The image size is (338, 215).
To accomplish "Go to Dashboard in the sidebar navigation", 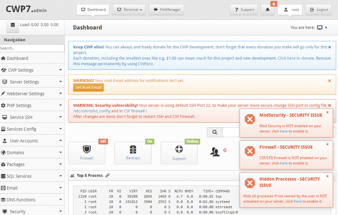I will pyautogui.click(x=32, y=58).
